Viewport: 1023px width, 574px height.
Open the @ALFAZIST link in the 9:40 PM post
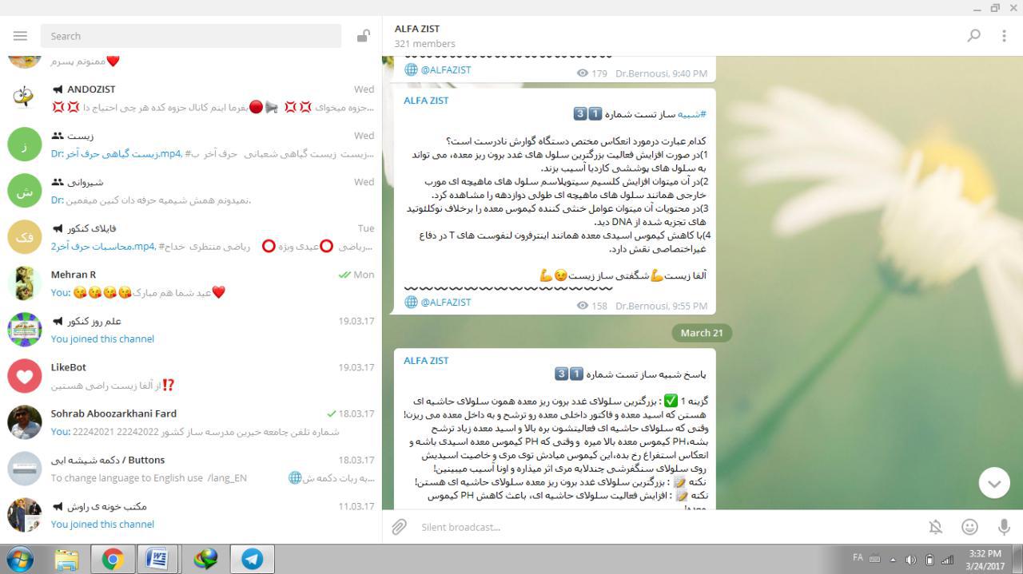click(446, 70)
